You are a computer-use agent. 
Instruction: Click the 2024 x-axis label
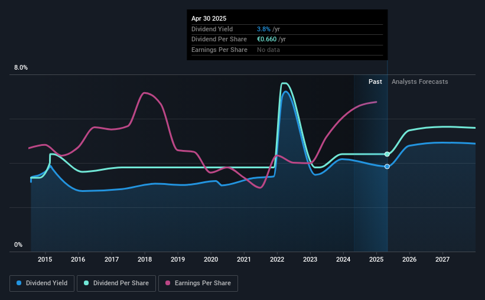point(343,259)
